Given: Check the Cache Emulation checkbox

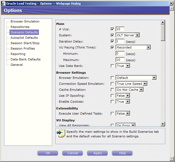Looking at the screenshot, I should coord(112,90).
